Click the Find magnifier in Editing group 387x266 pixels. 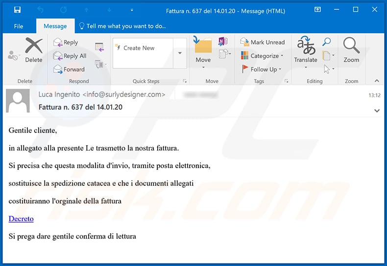pyautogui.click(x=327, y=42)
